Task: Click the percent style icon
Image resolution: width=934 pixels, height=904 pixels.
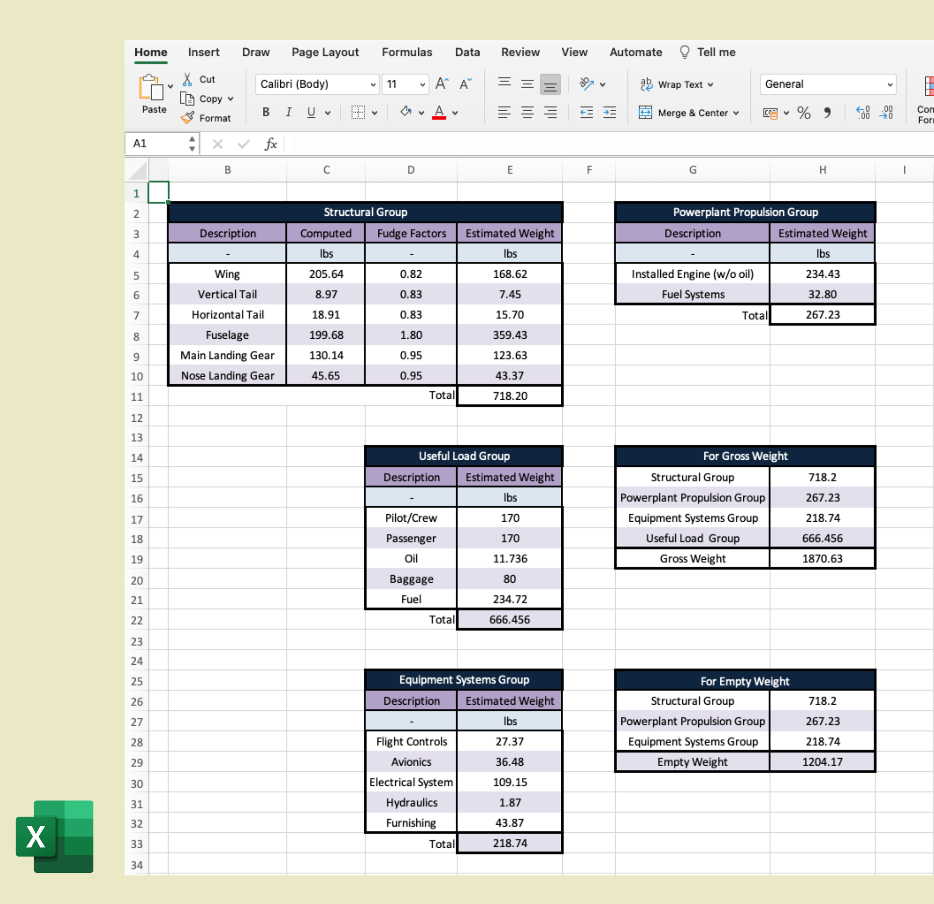Action: point(803,113)
